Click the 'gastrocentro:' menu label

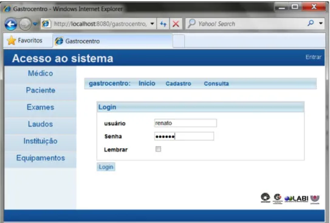[109, 83]
